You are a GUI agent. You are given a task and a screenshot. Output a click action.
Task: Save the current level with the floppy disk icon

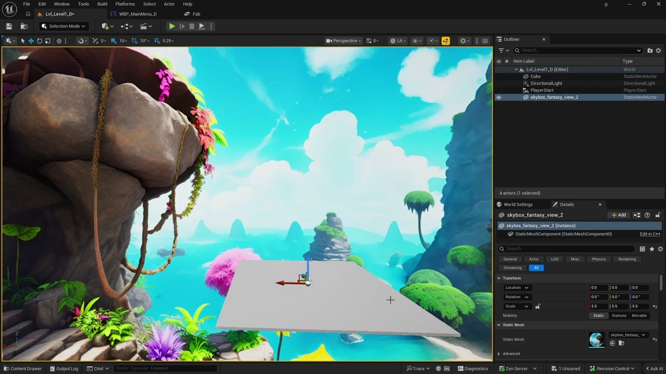pos(9,26)
